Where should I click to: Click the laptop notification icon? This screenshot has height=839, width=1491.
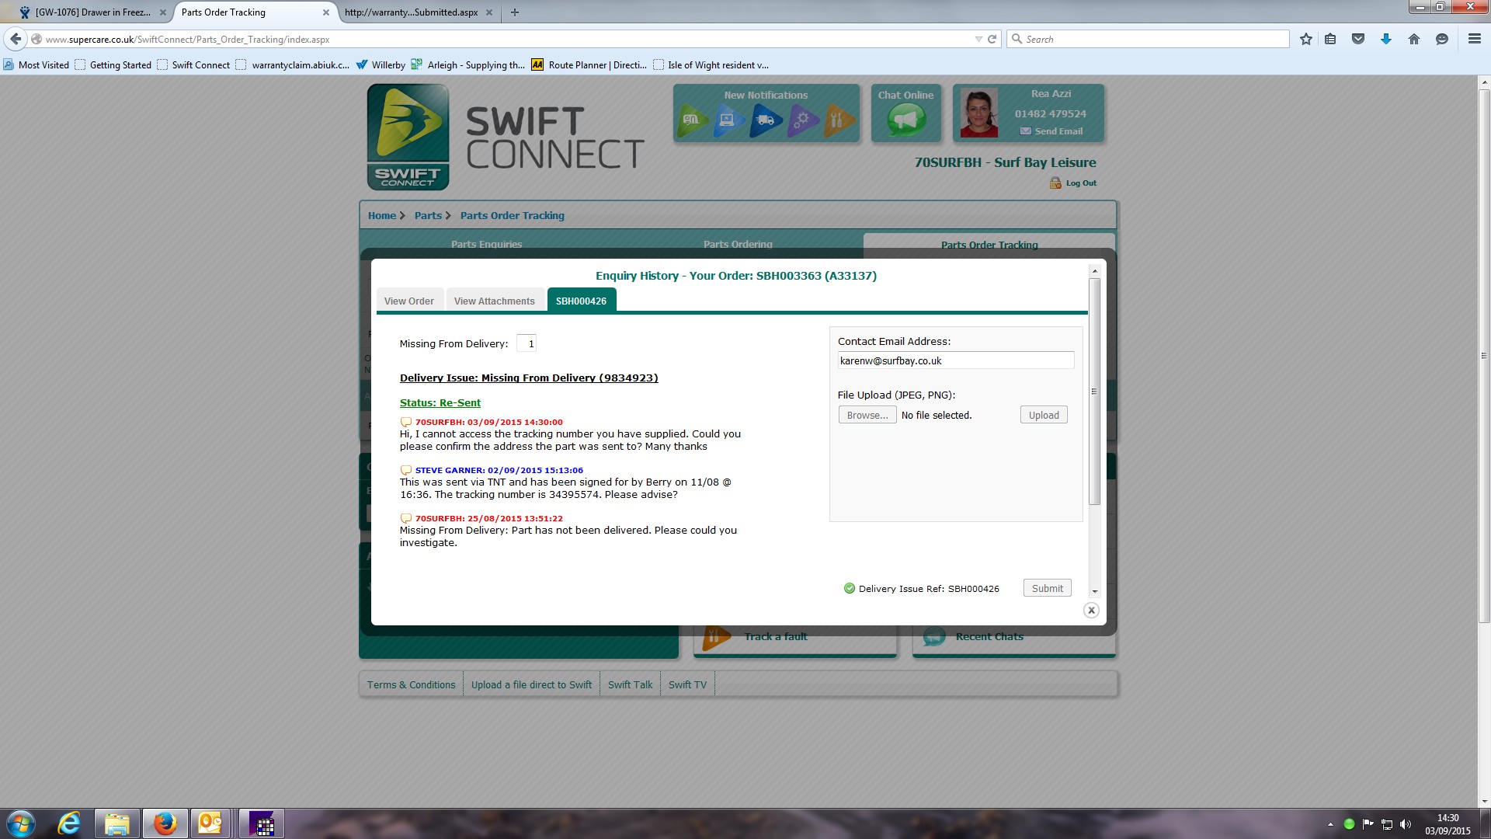click(x=728, y=120)
